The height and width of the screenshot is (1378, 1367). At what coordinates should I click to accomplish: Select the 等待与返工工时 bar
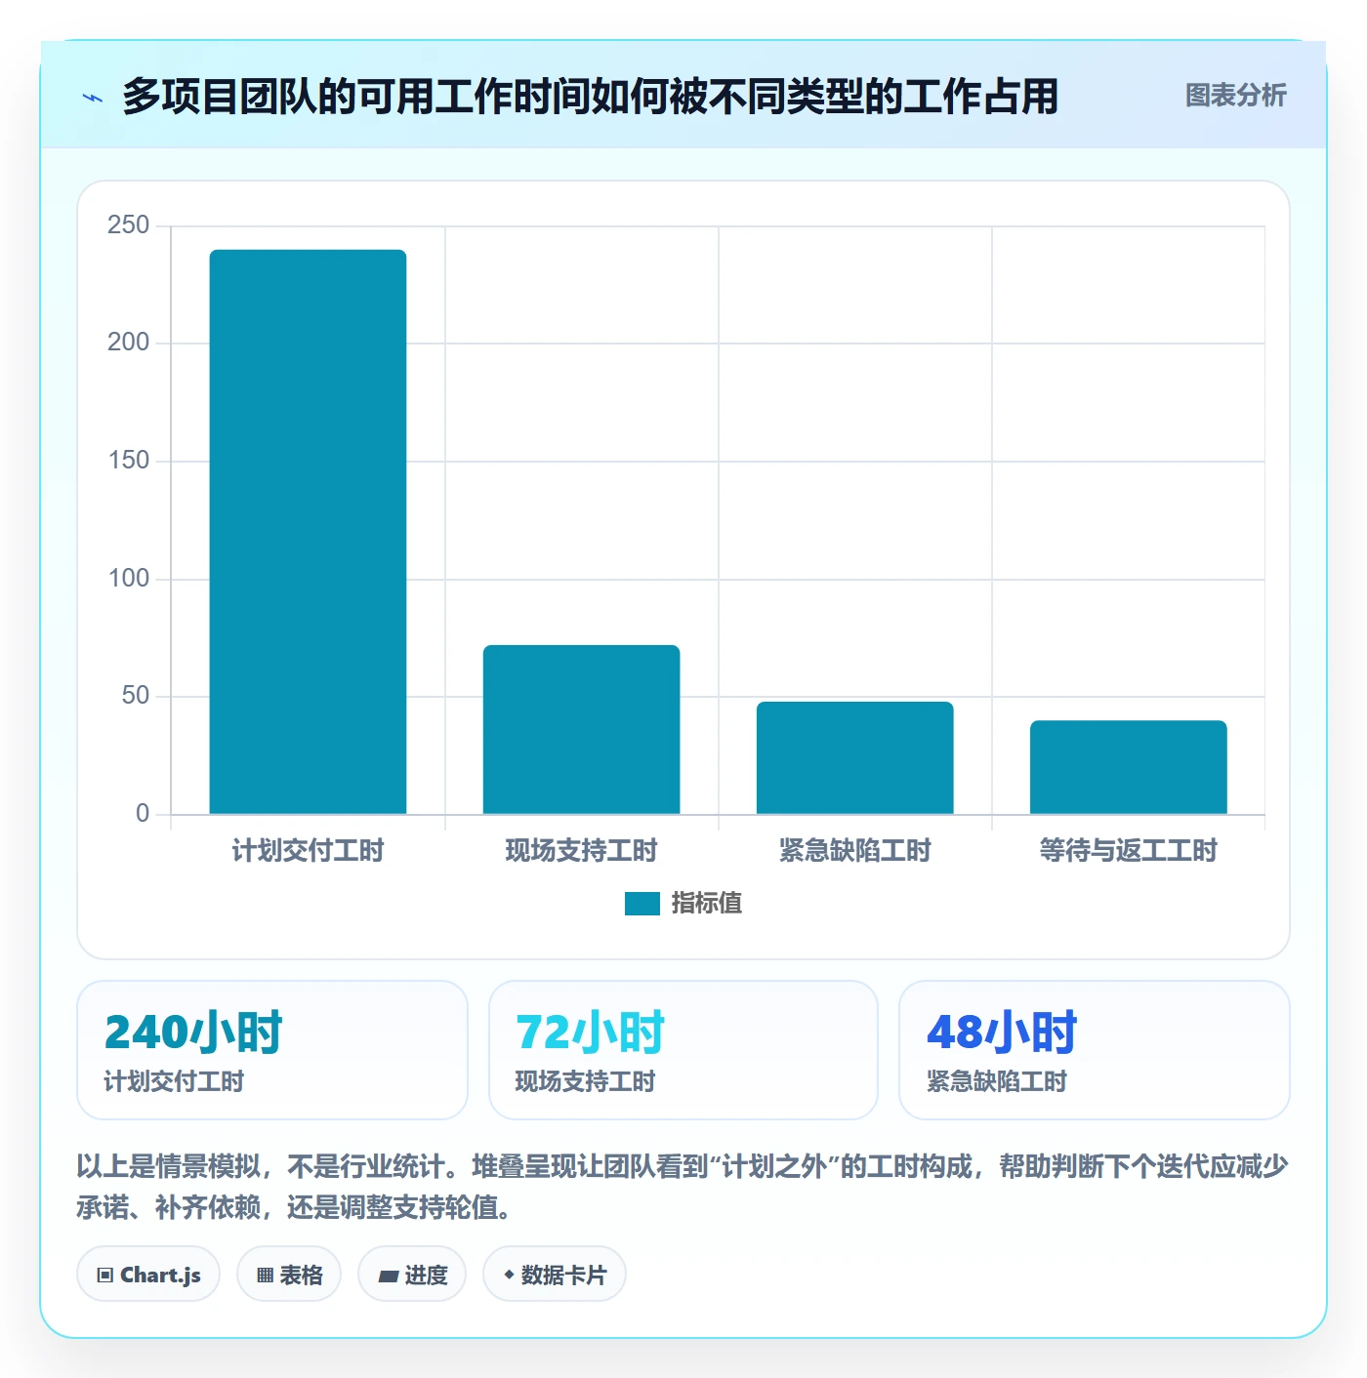pos(1128,767)
